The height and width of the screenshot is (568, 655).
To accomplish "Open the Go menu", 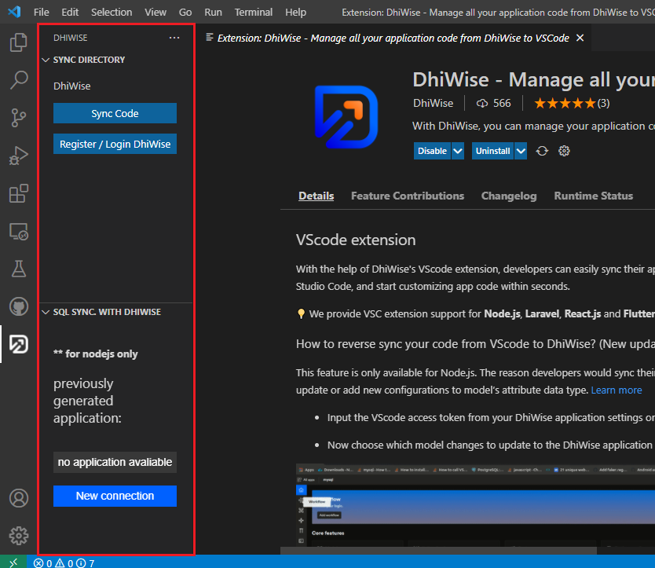I will 185,12.
